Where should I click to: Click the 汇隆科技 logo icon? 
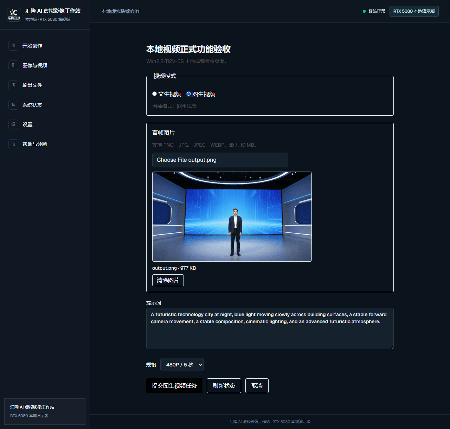(14, 15)
